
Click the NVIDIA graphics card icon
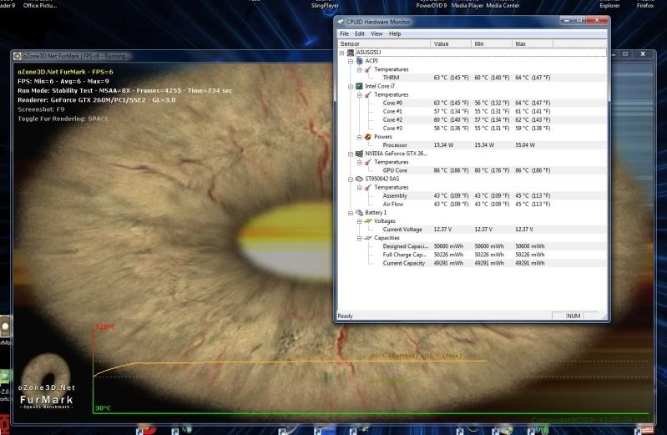coord(360,154)
